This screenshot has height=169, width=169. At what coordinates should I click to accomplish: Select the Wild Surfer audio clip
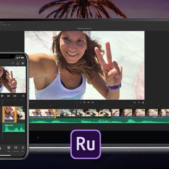click(x=14, y=128)
